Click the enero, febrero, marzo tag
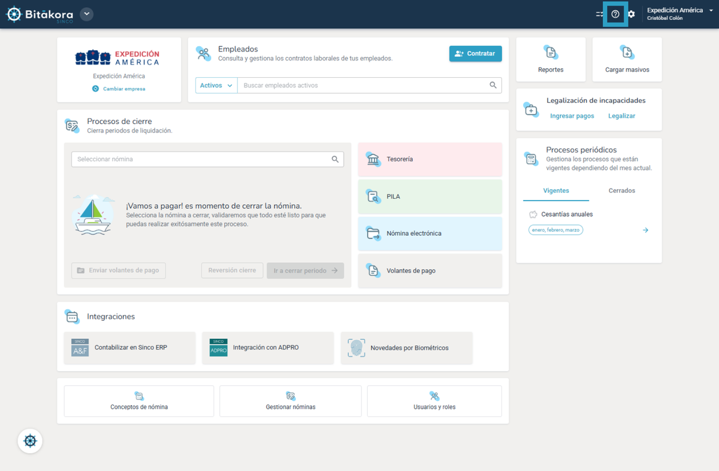 point(555,230)
